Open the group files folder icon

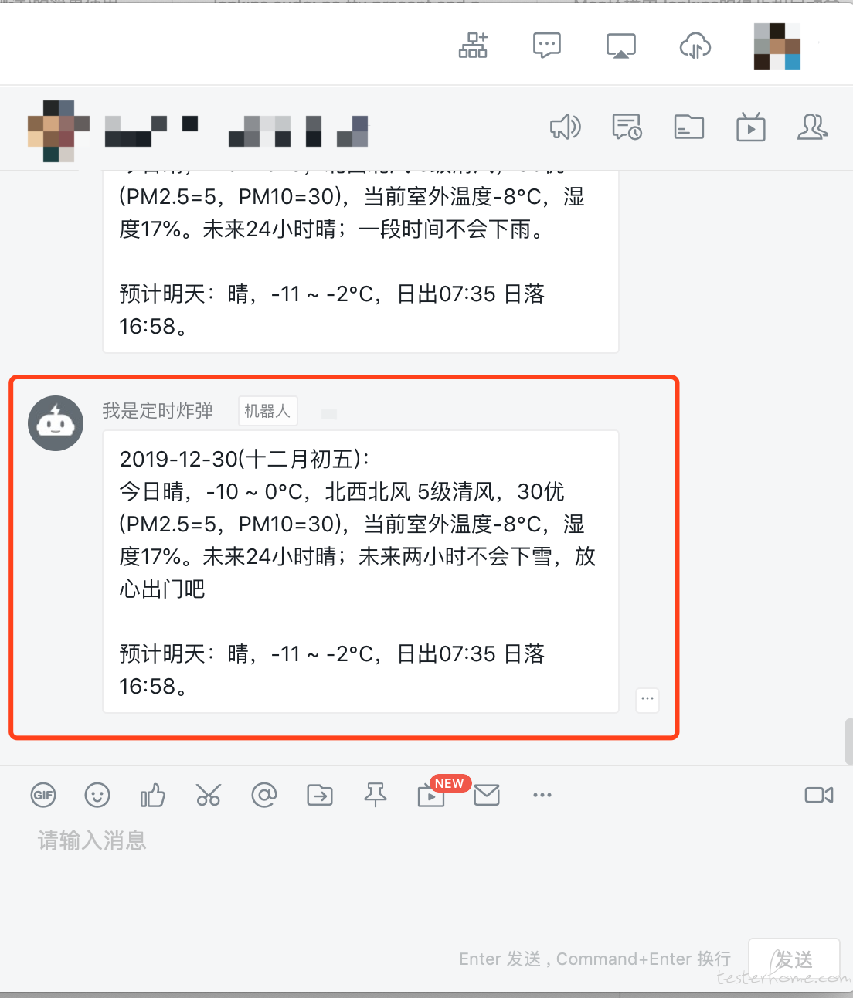688,127
